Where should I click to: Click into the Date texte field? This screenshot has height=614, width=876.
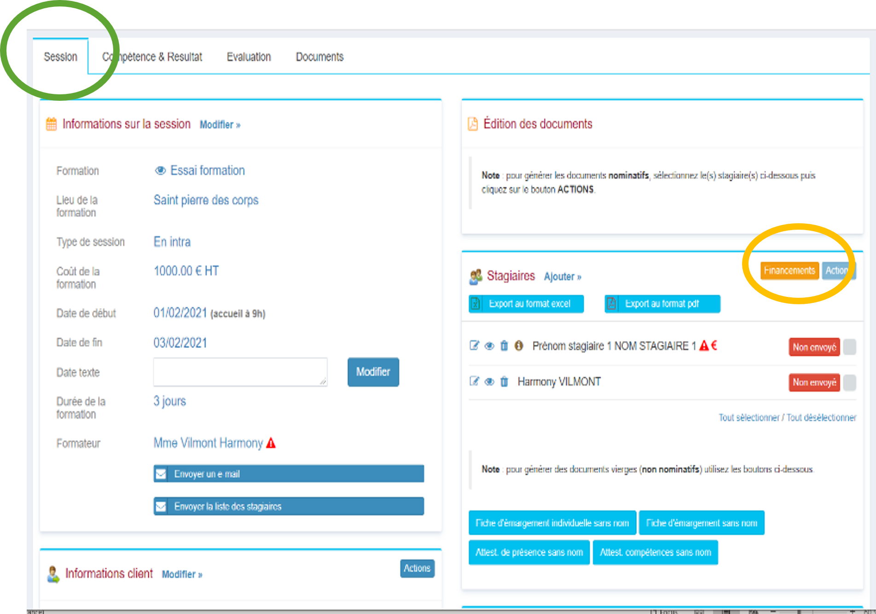click(240, 372)
